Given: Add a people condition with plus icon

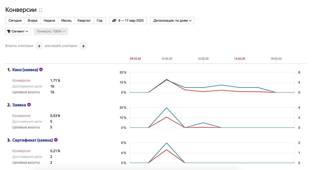Looking at the screenshot, I should pos(83,46).
